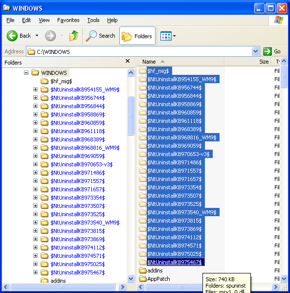
Task: Click $NtUninstallKB971557$ icon in file list
Action: pos(143,171)
